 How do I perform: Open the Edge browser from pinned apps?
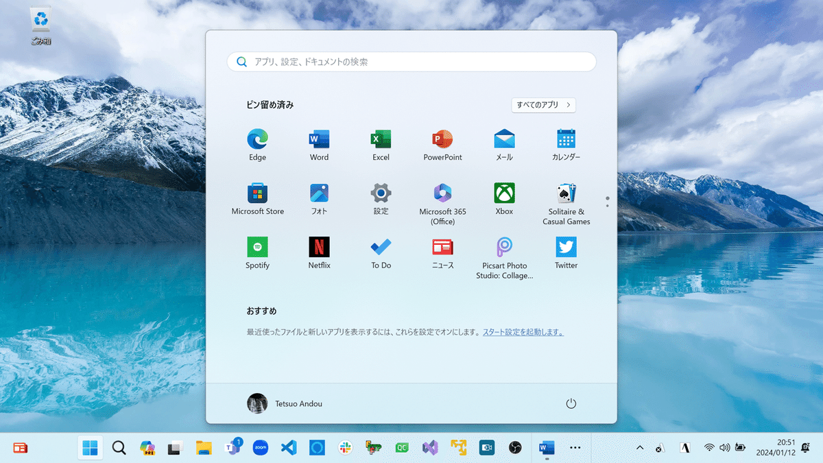(x=257, y=145)
